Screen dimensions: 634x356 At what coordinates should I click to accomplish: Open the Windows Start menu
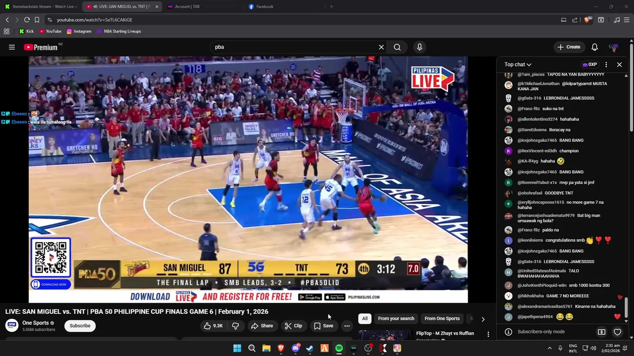tap(237, 348)
